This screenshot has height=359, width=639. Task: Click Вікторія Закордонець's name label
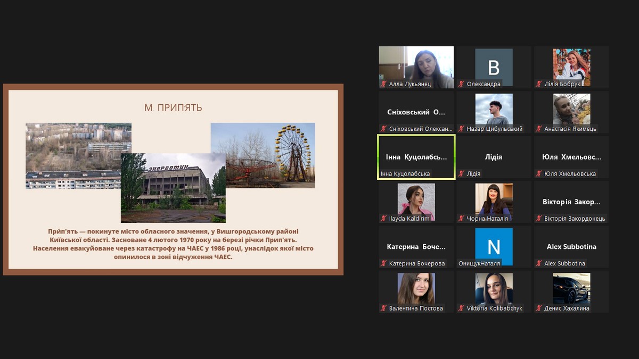(575, 219)
